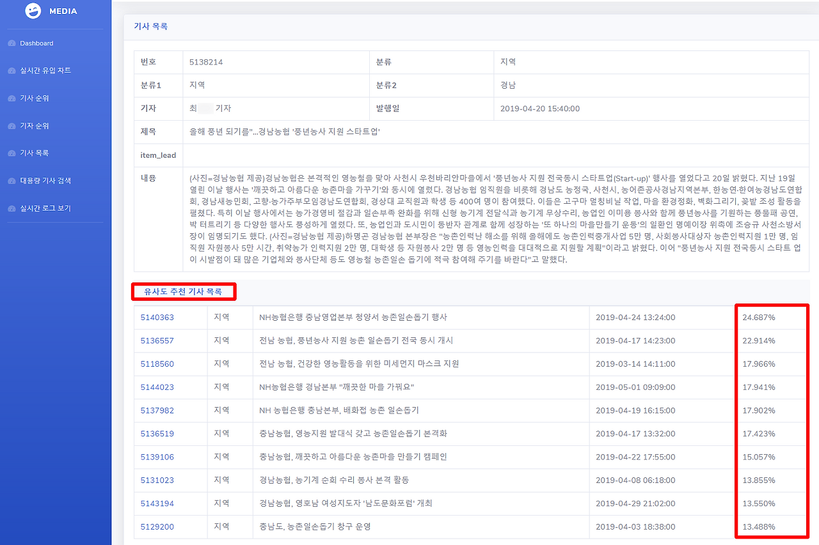Open article link 5143194

pyautogui.click(x=157, y=503)
